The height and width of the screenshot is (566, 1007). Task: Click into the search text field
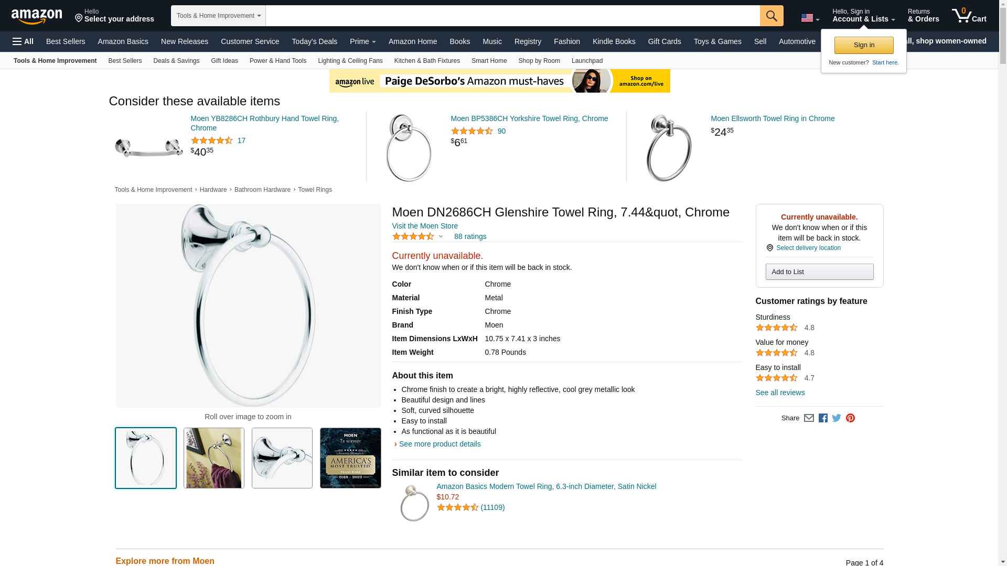(x=512, y=16)
